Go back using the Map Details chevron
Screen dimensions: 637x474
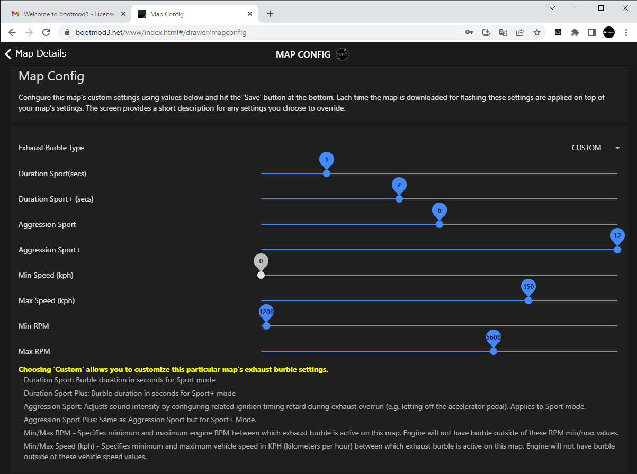click(8, 54)
